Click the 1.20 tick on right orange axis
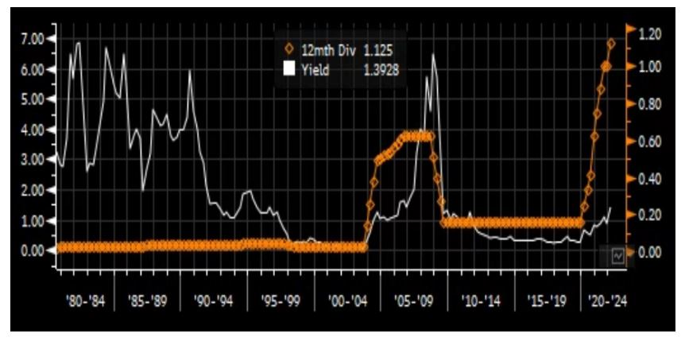The width and height of the screenshot is (685, 345). click(650, 33)
